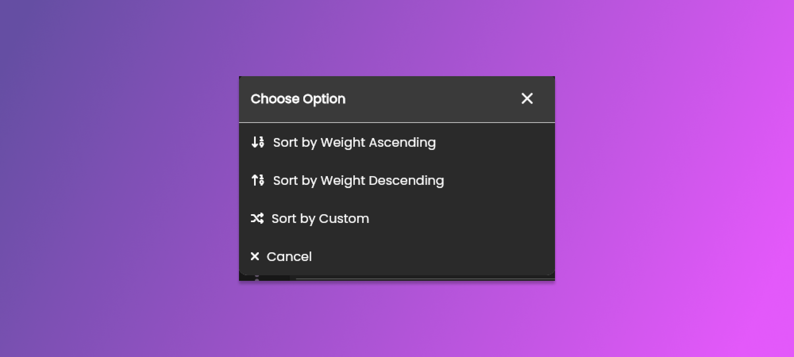The width and height of the screenshot is (794, 357).
Task: Choose Sort by Weight Descending
Action: 358,180
